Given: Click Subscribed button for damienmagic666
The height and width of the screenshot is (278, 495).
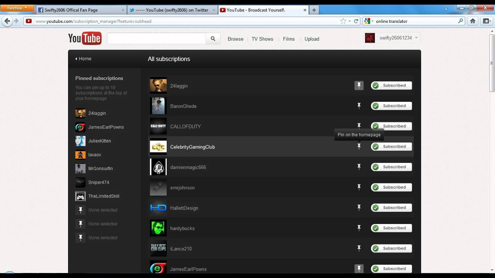Looking at the screenshot, I should point(391,167).
